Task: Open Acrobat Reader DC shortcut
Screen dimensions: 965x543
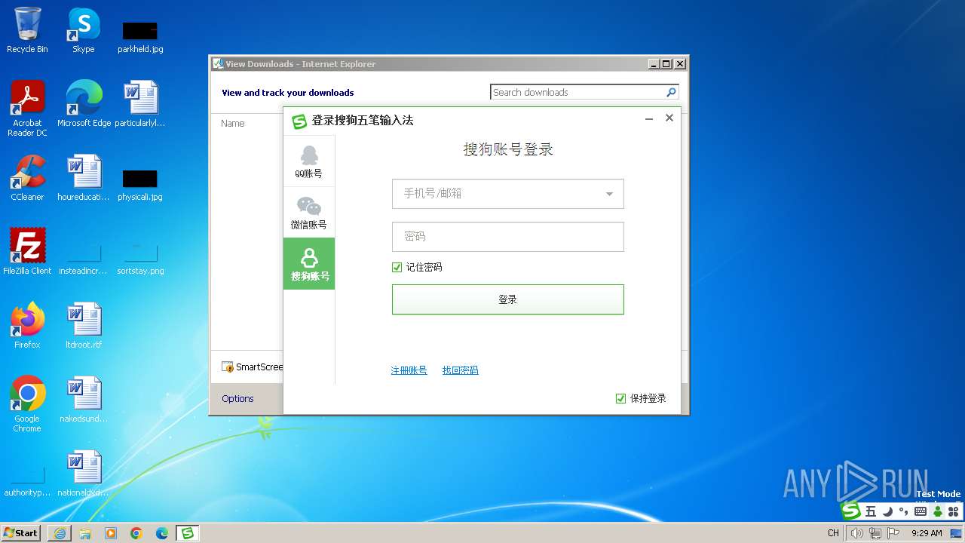Action: [27, 109]
